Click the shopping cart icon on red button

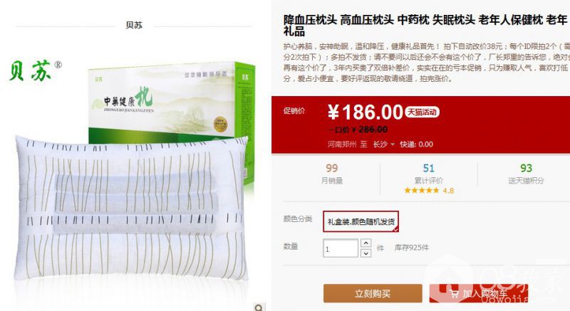coord(454,293)
